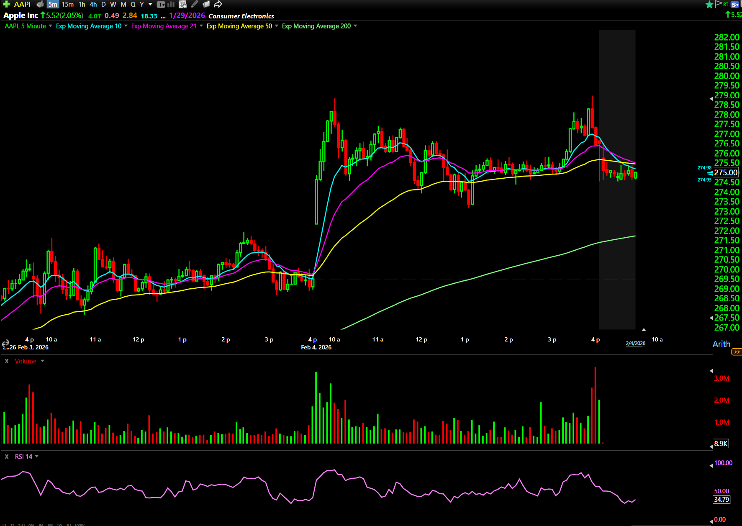
Task: Open the add-indicator table icon
Action: coord(182,4)
